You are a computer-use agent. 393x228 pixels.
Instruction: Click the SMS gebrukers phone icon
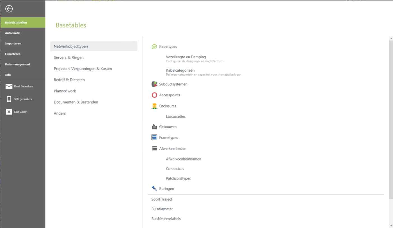[x=9, y=99]
